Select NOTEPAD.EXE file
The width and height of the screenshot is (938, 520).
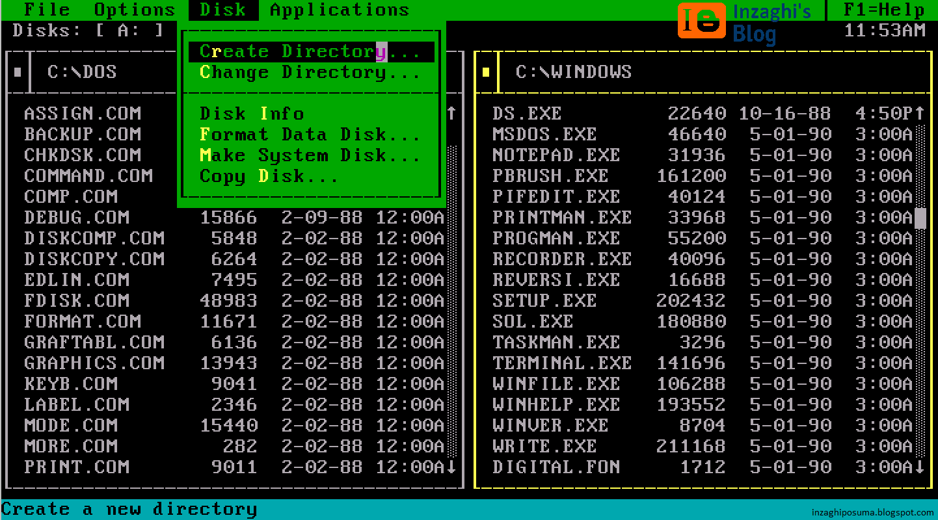click(703, 155)
